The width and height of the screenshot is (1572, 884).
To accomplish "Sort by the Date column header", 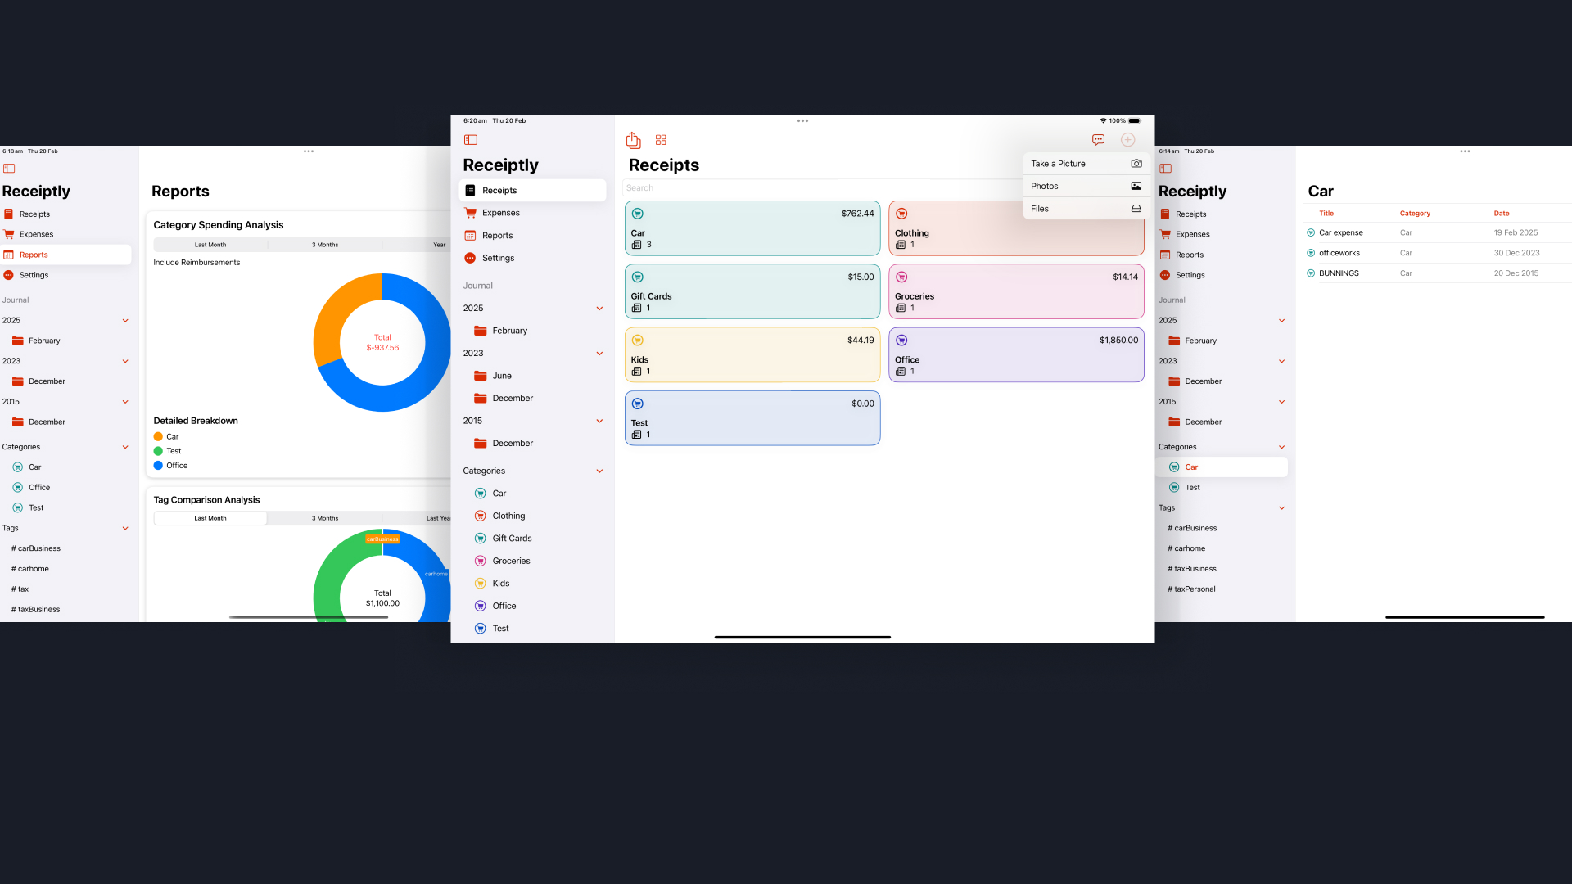I will 1501,214.
